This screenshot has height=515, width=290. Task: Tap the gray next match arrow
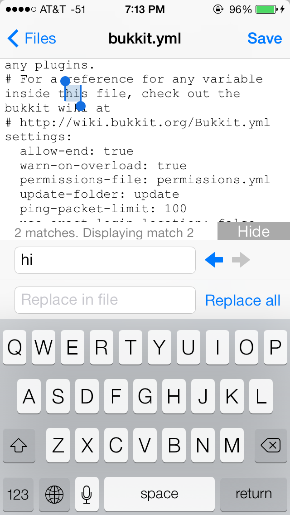pyautogui.click(x=241, y=260)
